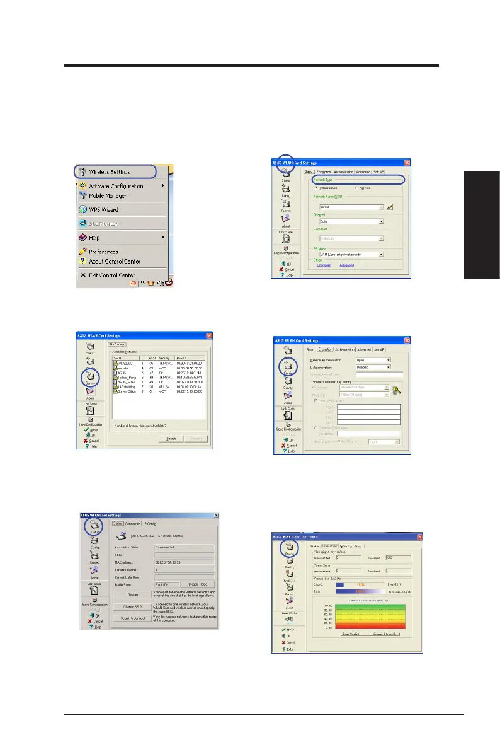This screenshot has width=500, height=754.
Task: Click the Signal strength bar
Action: point(361,585)
